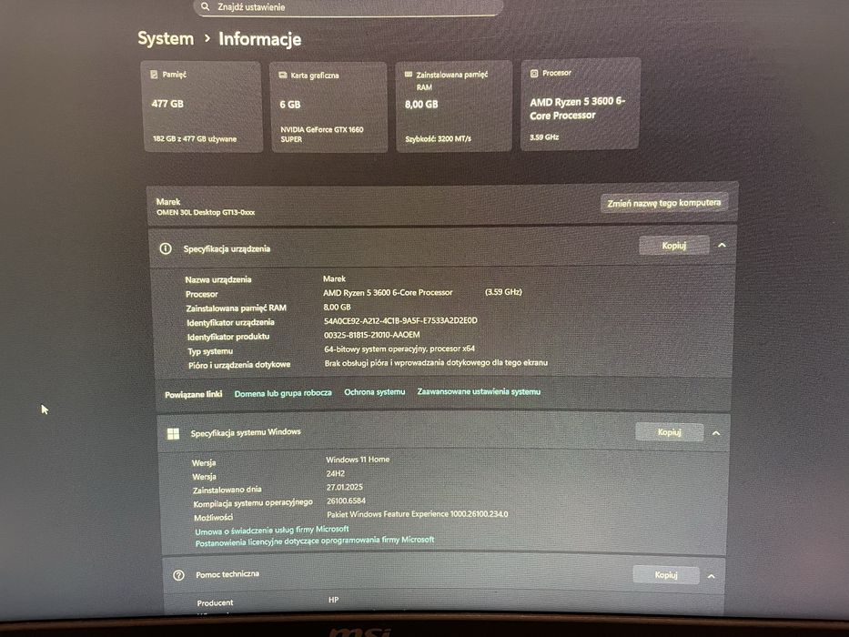This screenshot has height=637, width=849.
Task: Select Windows 11 Home text
Action: pos(358,460)
